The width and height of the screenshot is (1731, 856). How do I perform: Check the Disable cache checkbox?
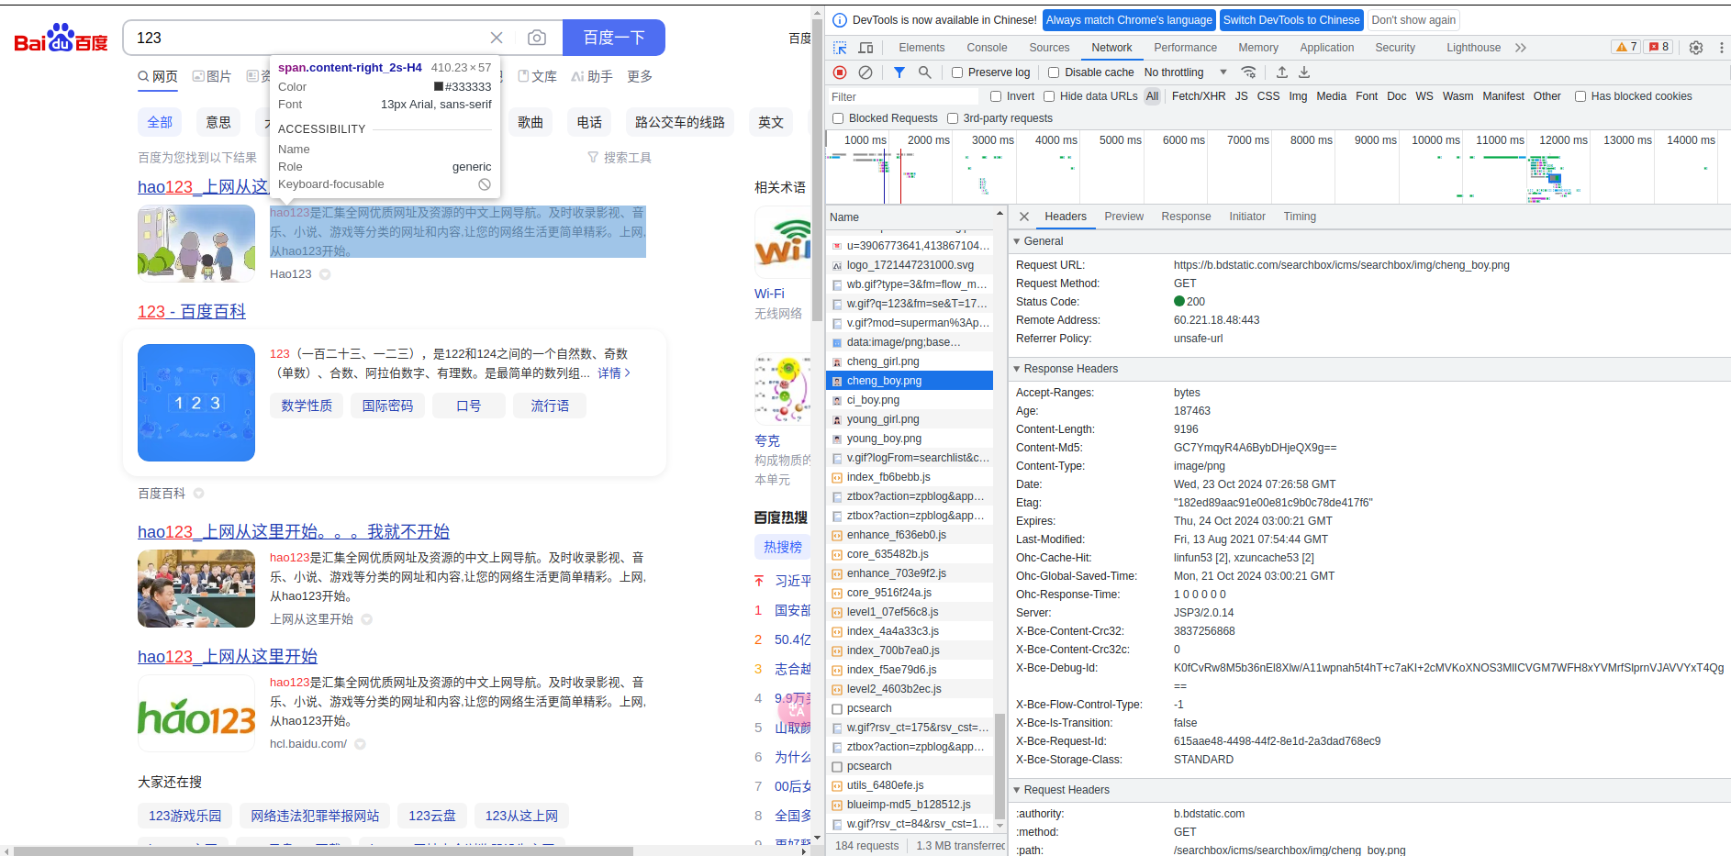pos(1054,72)
